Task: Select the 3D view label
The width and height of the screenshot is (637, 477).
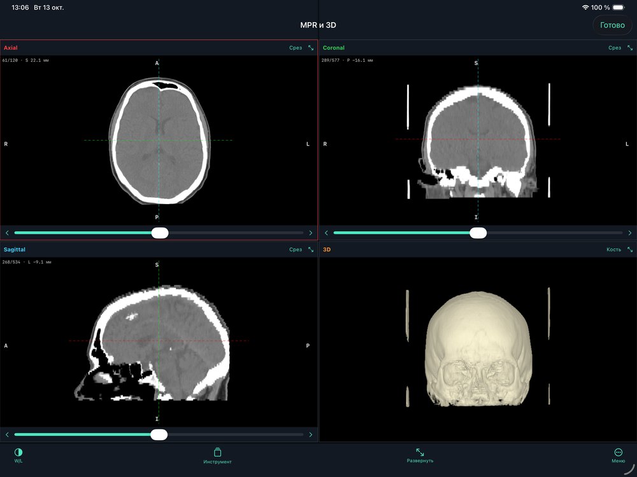Action: click(x=327, y=249)
